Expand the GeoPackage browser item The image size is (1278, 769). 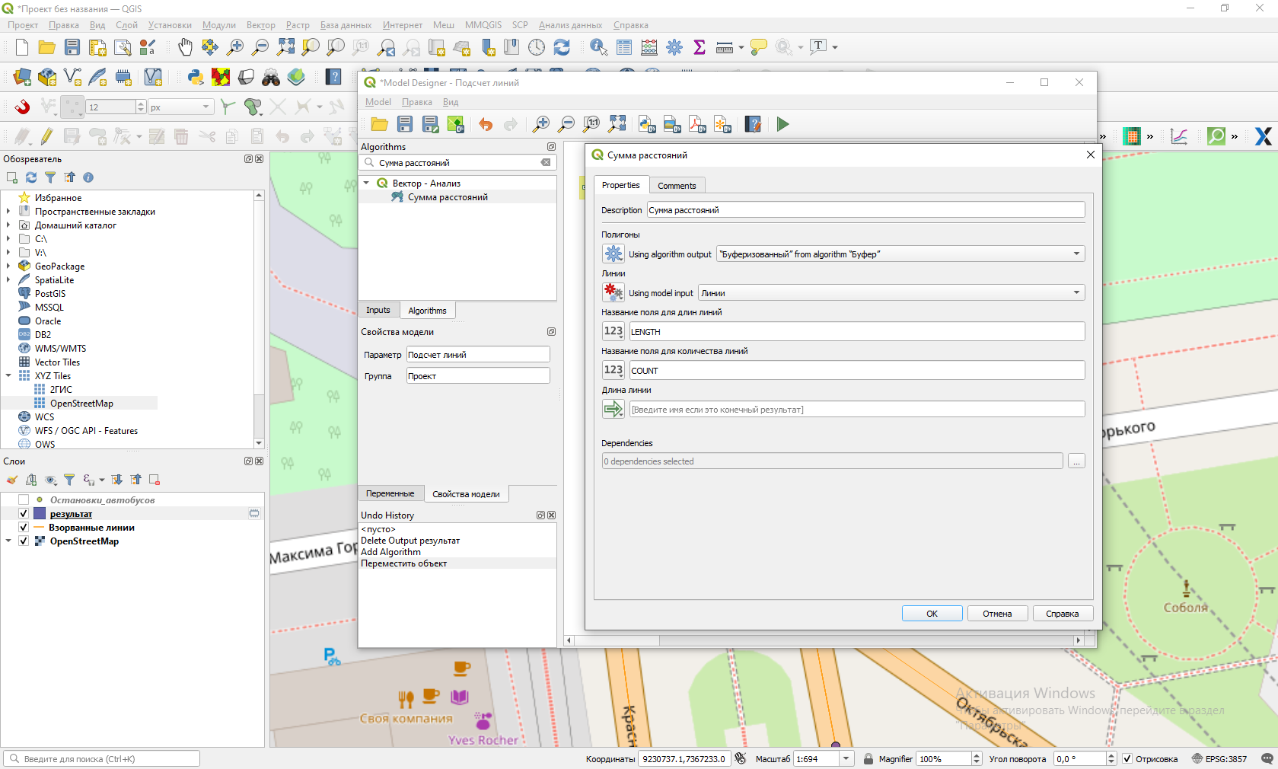tap(8, 266)
